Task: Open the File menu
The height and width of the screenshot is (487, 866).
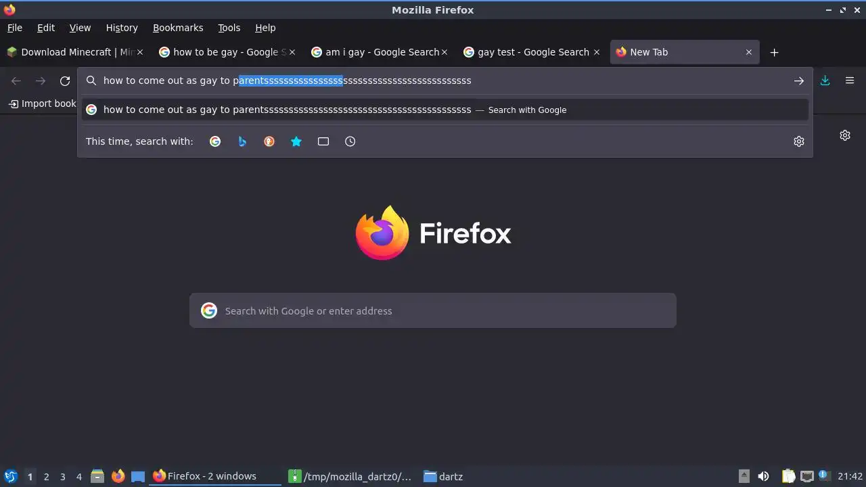Action: 15,28
